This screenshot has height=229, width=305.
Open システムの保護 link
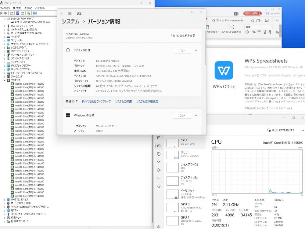pos(123,102)
